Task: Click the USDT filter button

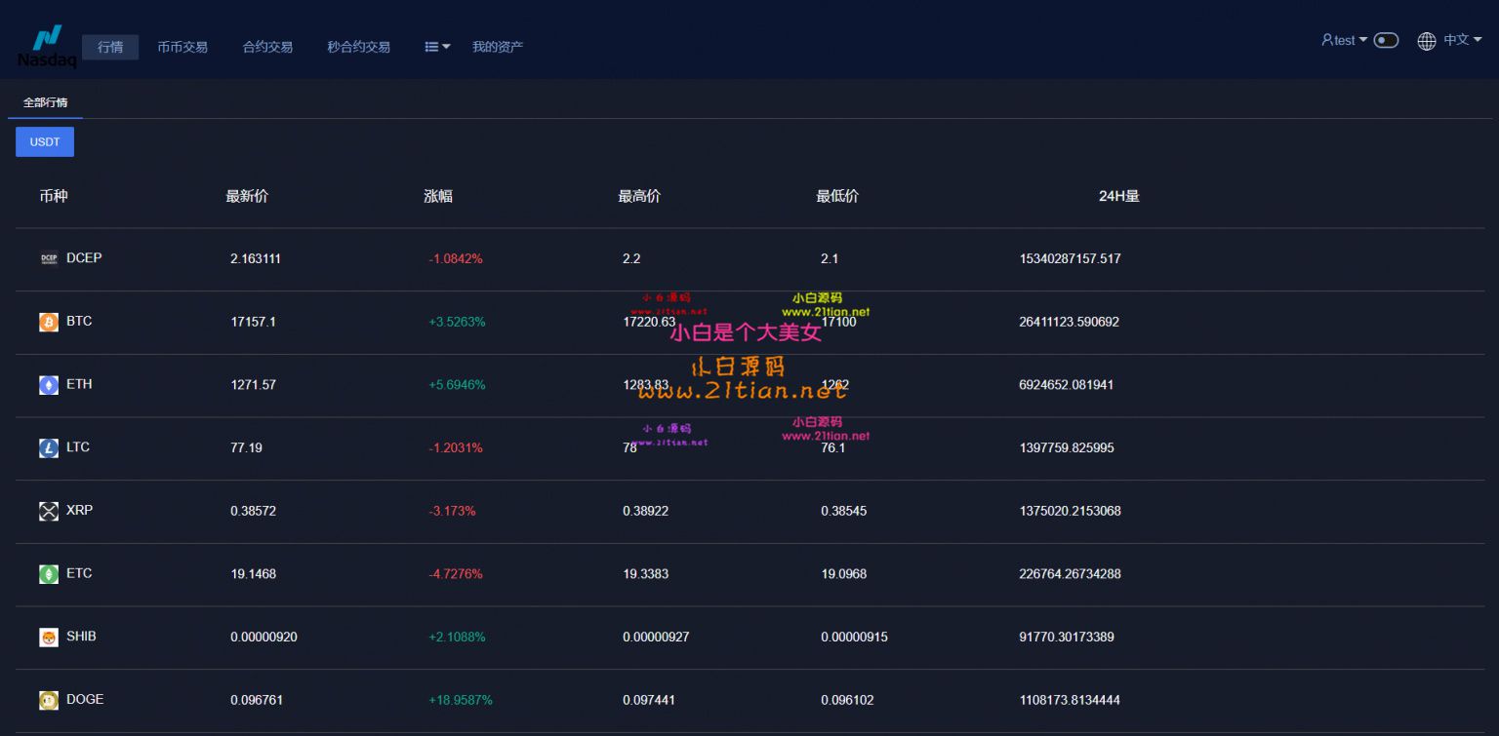Action: (45, 142)
